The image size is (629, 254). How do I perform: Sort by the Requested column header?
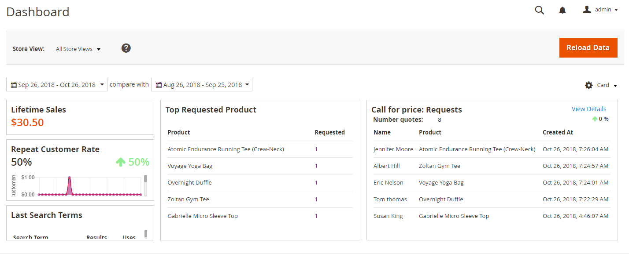[329, 132]
